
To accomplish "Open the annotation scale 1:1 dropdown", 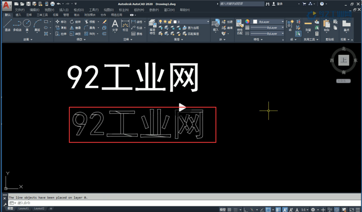I will pyautogui.click(x=305, y=210).
